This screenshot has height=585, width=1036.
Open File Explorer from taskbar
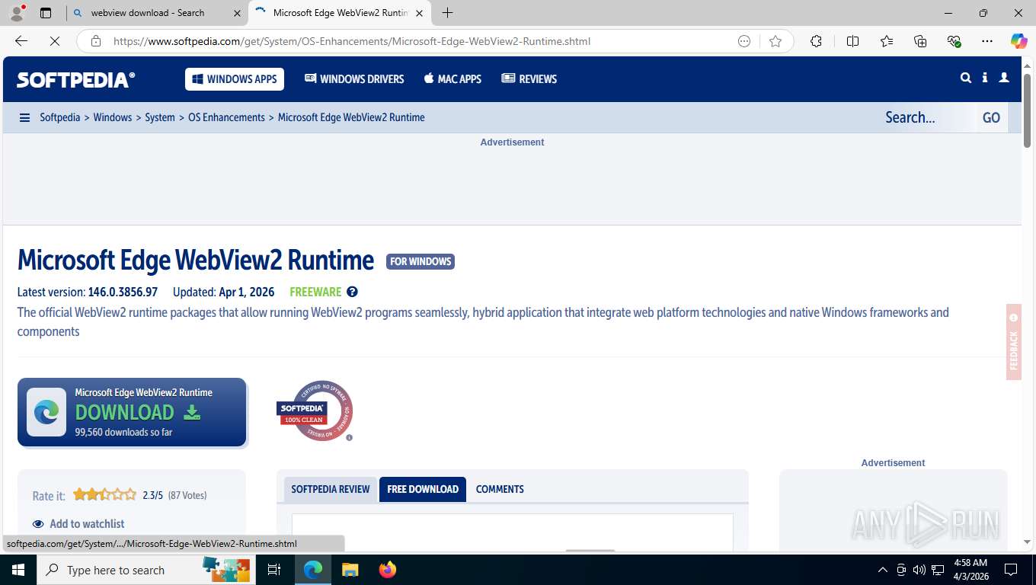(350, 570)
